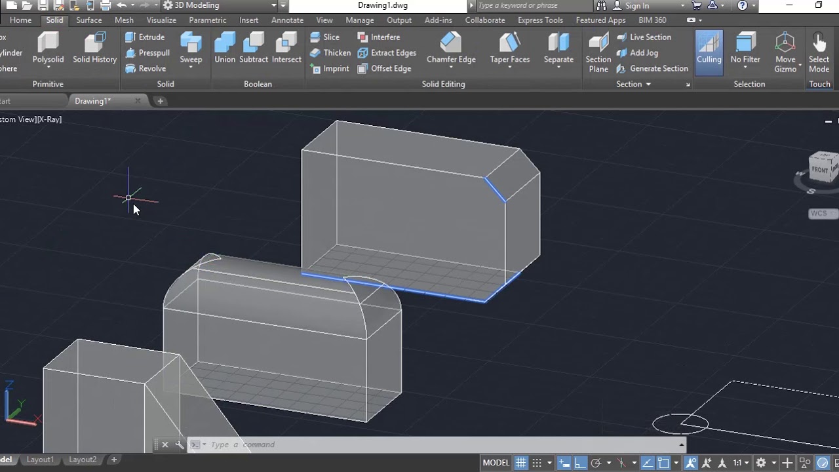This screenshot has width=839, height=472.
Task: Toggle polar tracking in status bar
Action: tap(596, 463)
